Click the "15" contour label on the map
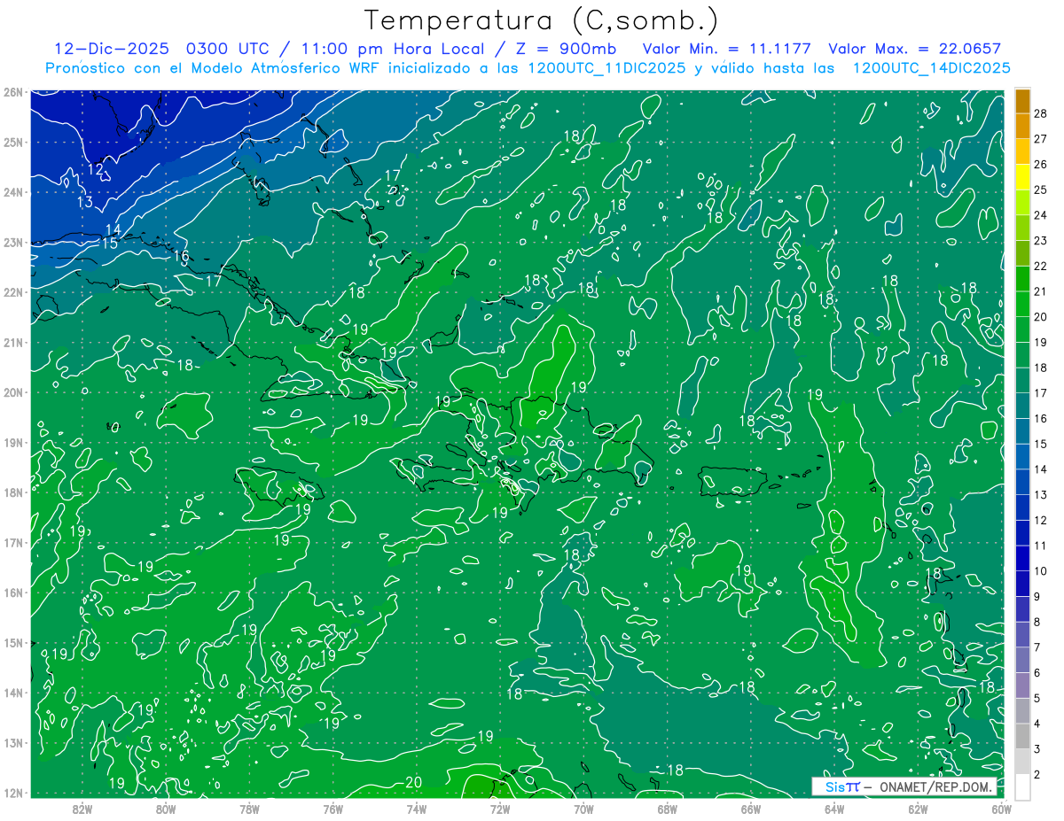The height and width of the screenshot is (821, 1064). 109,244
